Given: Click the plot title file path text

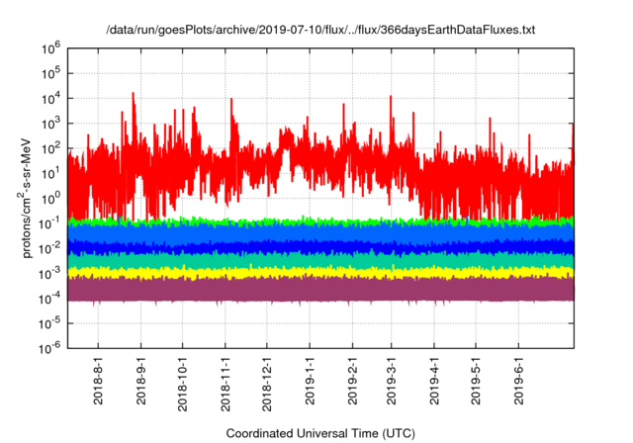Looking at the screenshot, I should click(320, 30).
